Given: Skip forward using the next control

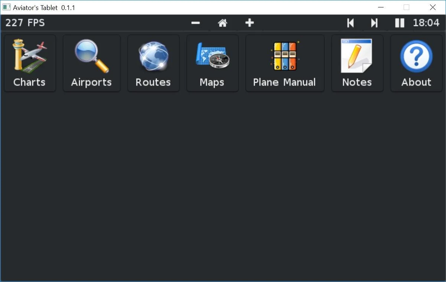Looking at the screenshot, I should coord(374,23).
